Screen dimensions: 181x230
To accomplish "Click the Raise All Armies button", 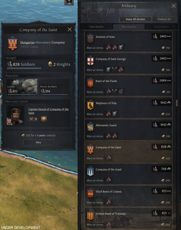I will pos(135,19).
